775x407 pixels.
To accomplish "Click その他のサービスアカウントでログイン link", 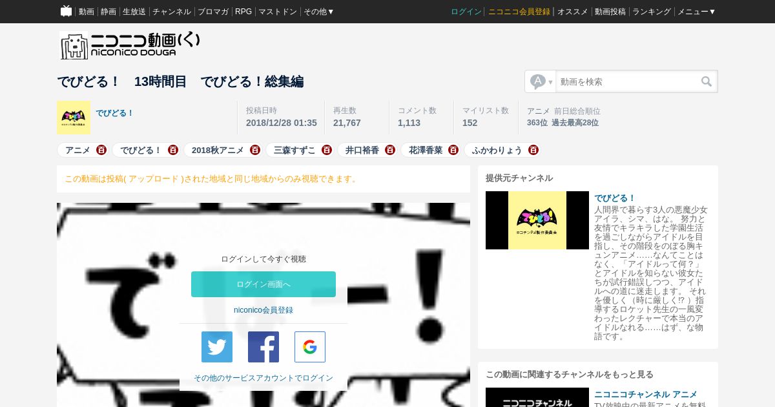I will point(263,378).
